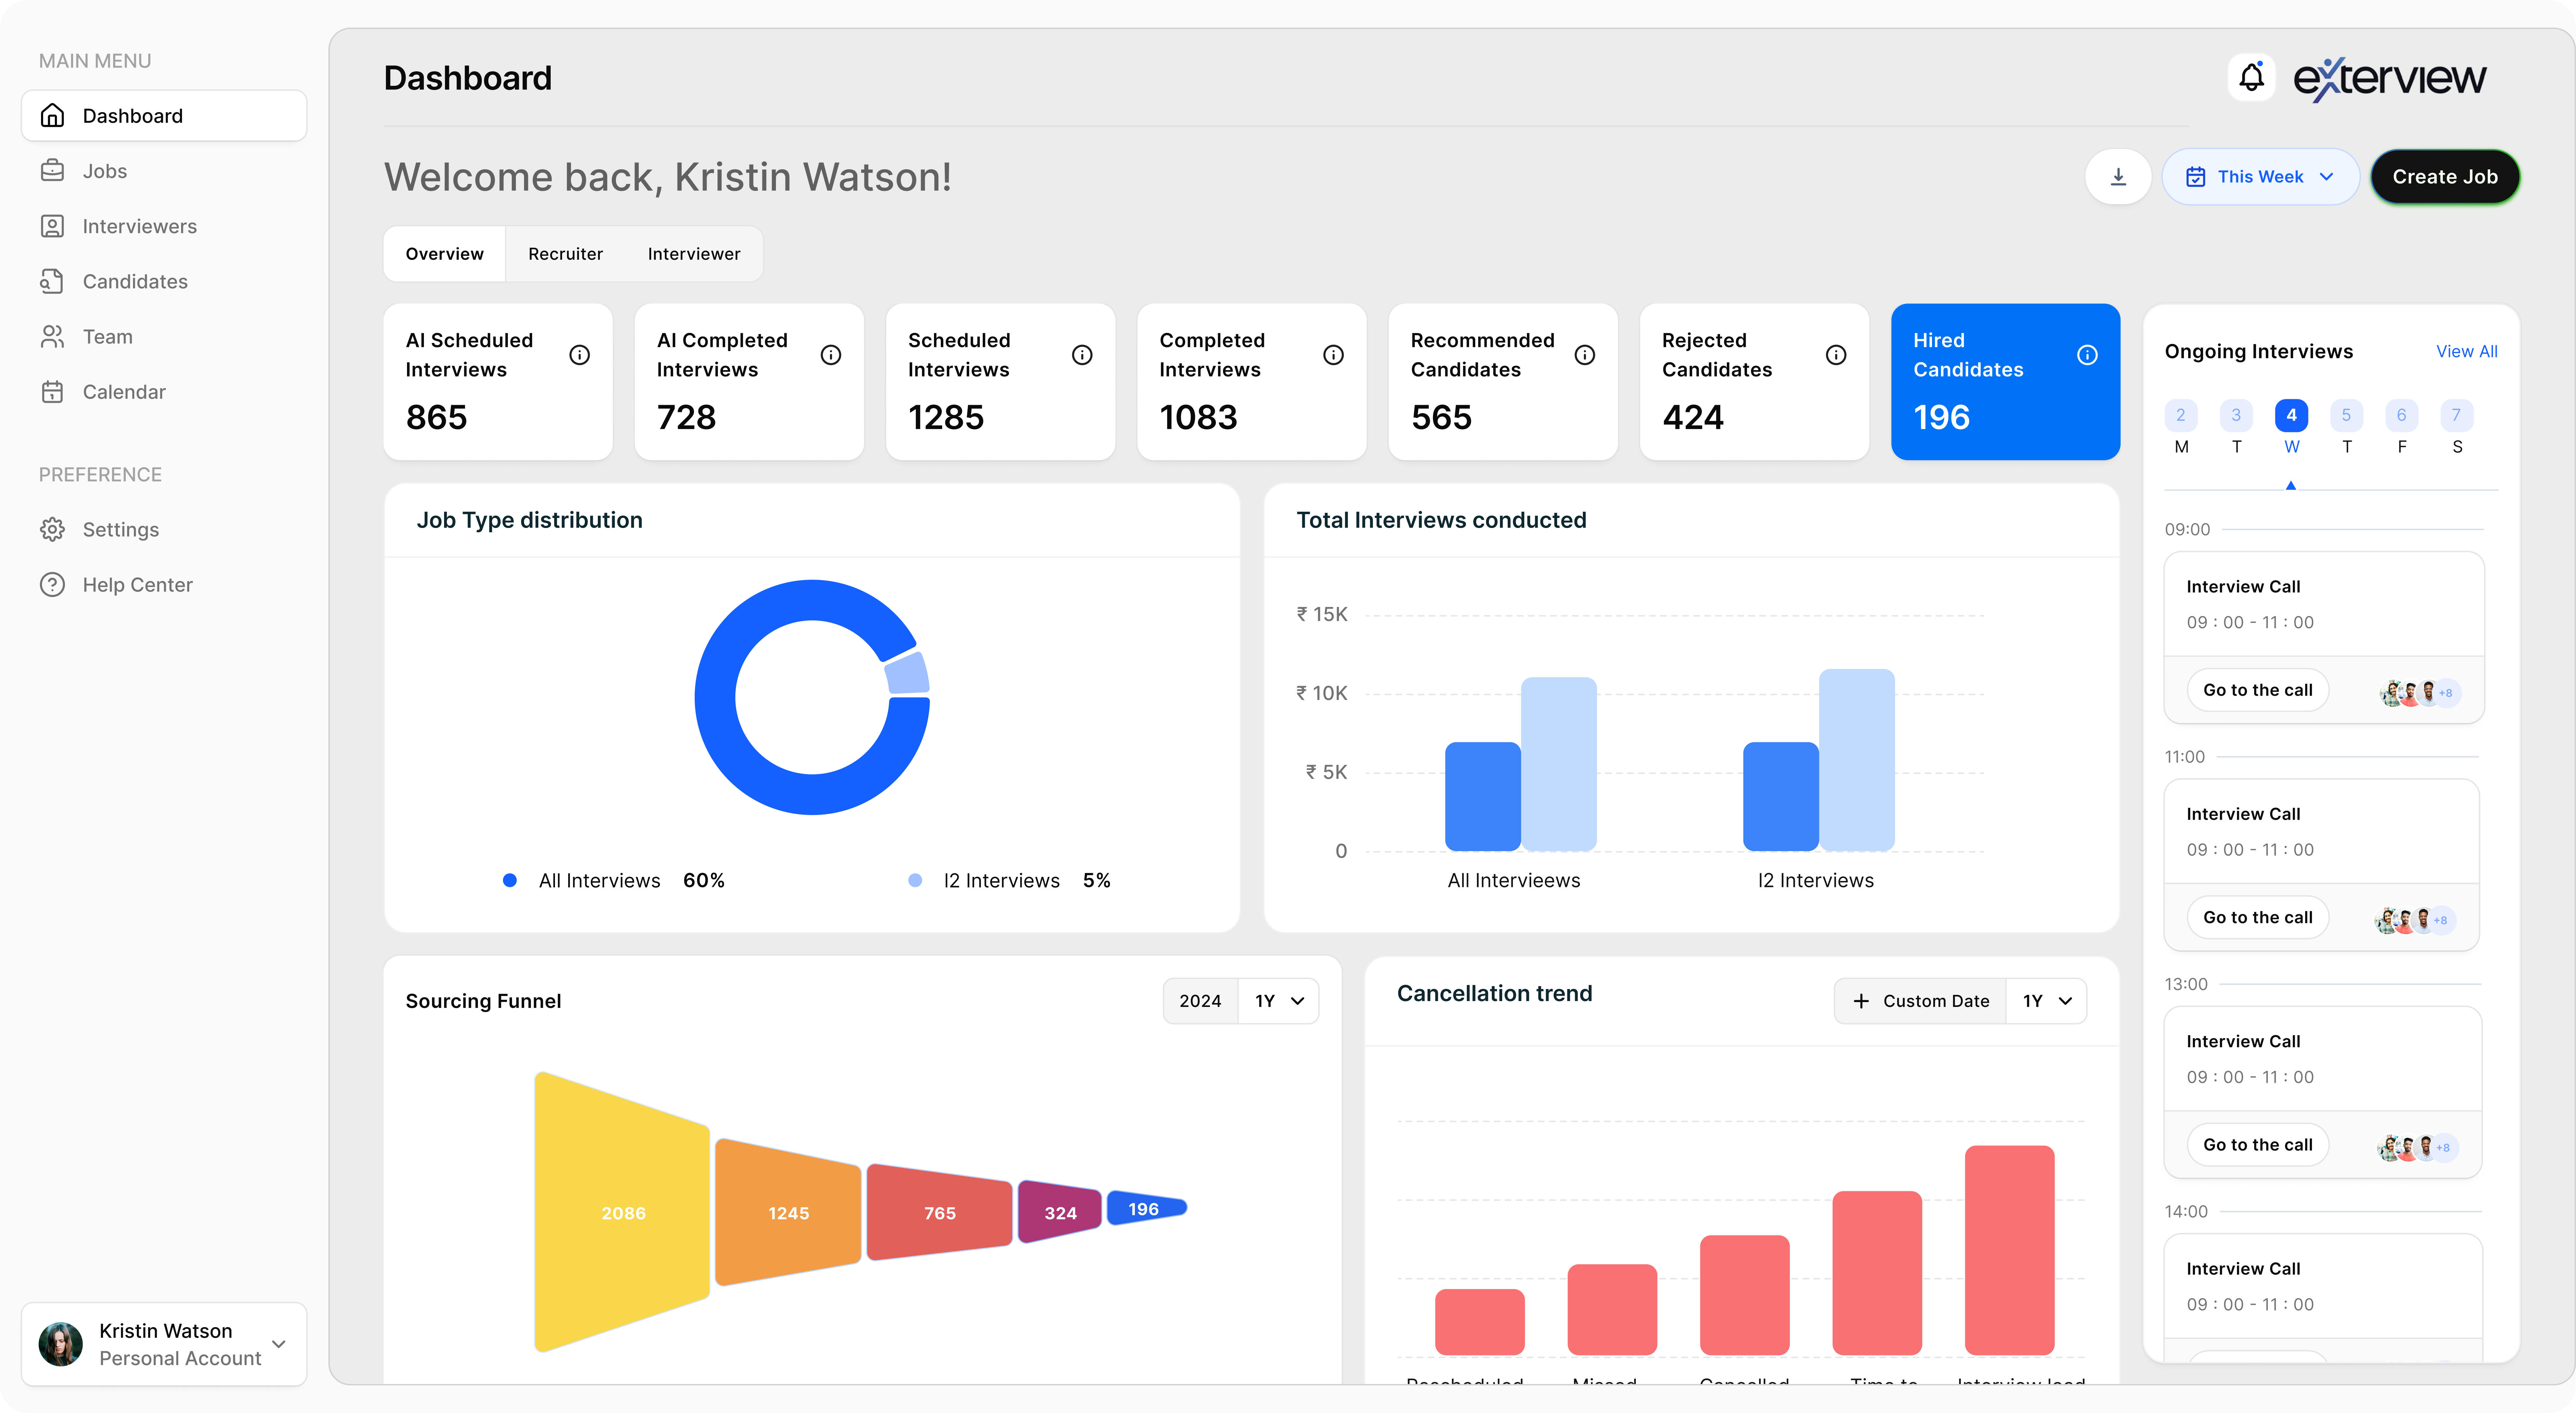Expand the Sourcing Funnel 1Y dropdown
Viewport: 2576px width, 1413px height.
[1279, 1001]
